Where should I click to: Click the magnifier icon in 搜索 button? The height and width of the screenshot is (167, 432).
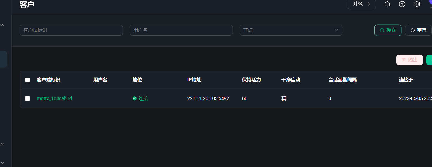click(x=382, y=30)
